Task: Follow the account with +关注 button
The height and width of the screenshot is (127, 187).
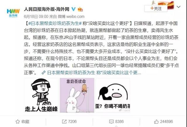Action: pyautogui.click(x=156, y=8)
